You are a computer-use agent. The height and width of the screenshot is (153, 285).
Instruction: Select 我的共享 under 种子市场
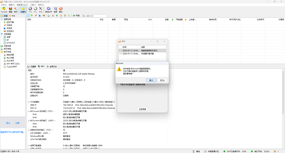10,55
